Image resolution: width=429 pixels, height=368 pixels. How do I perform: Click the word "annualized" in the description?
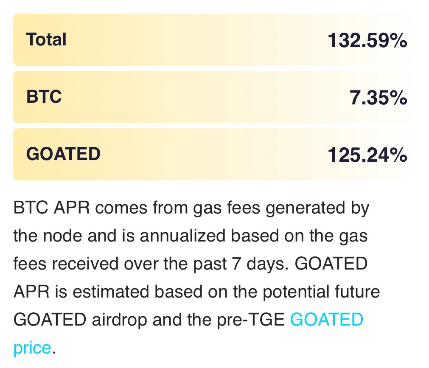[182, 236]
